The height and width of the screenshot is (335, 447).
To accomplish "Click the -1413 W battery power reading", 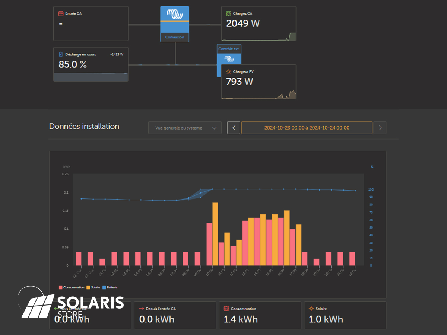I will coord(117,54).
